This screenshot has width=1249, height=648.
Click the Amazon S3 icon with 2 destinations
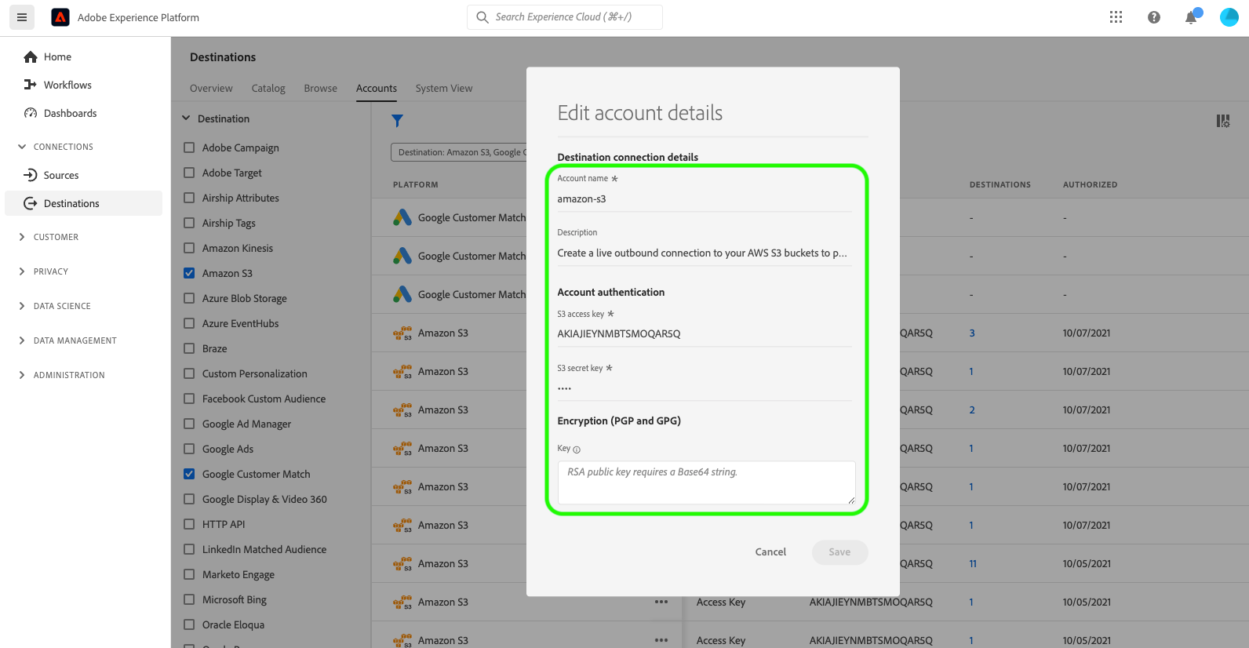(402, 410)
